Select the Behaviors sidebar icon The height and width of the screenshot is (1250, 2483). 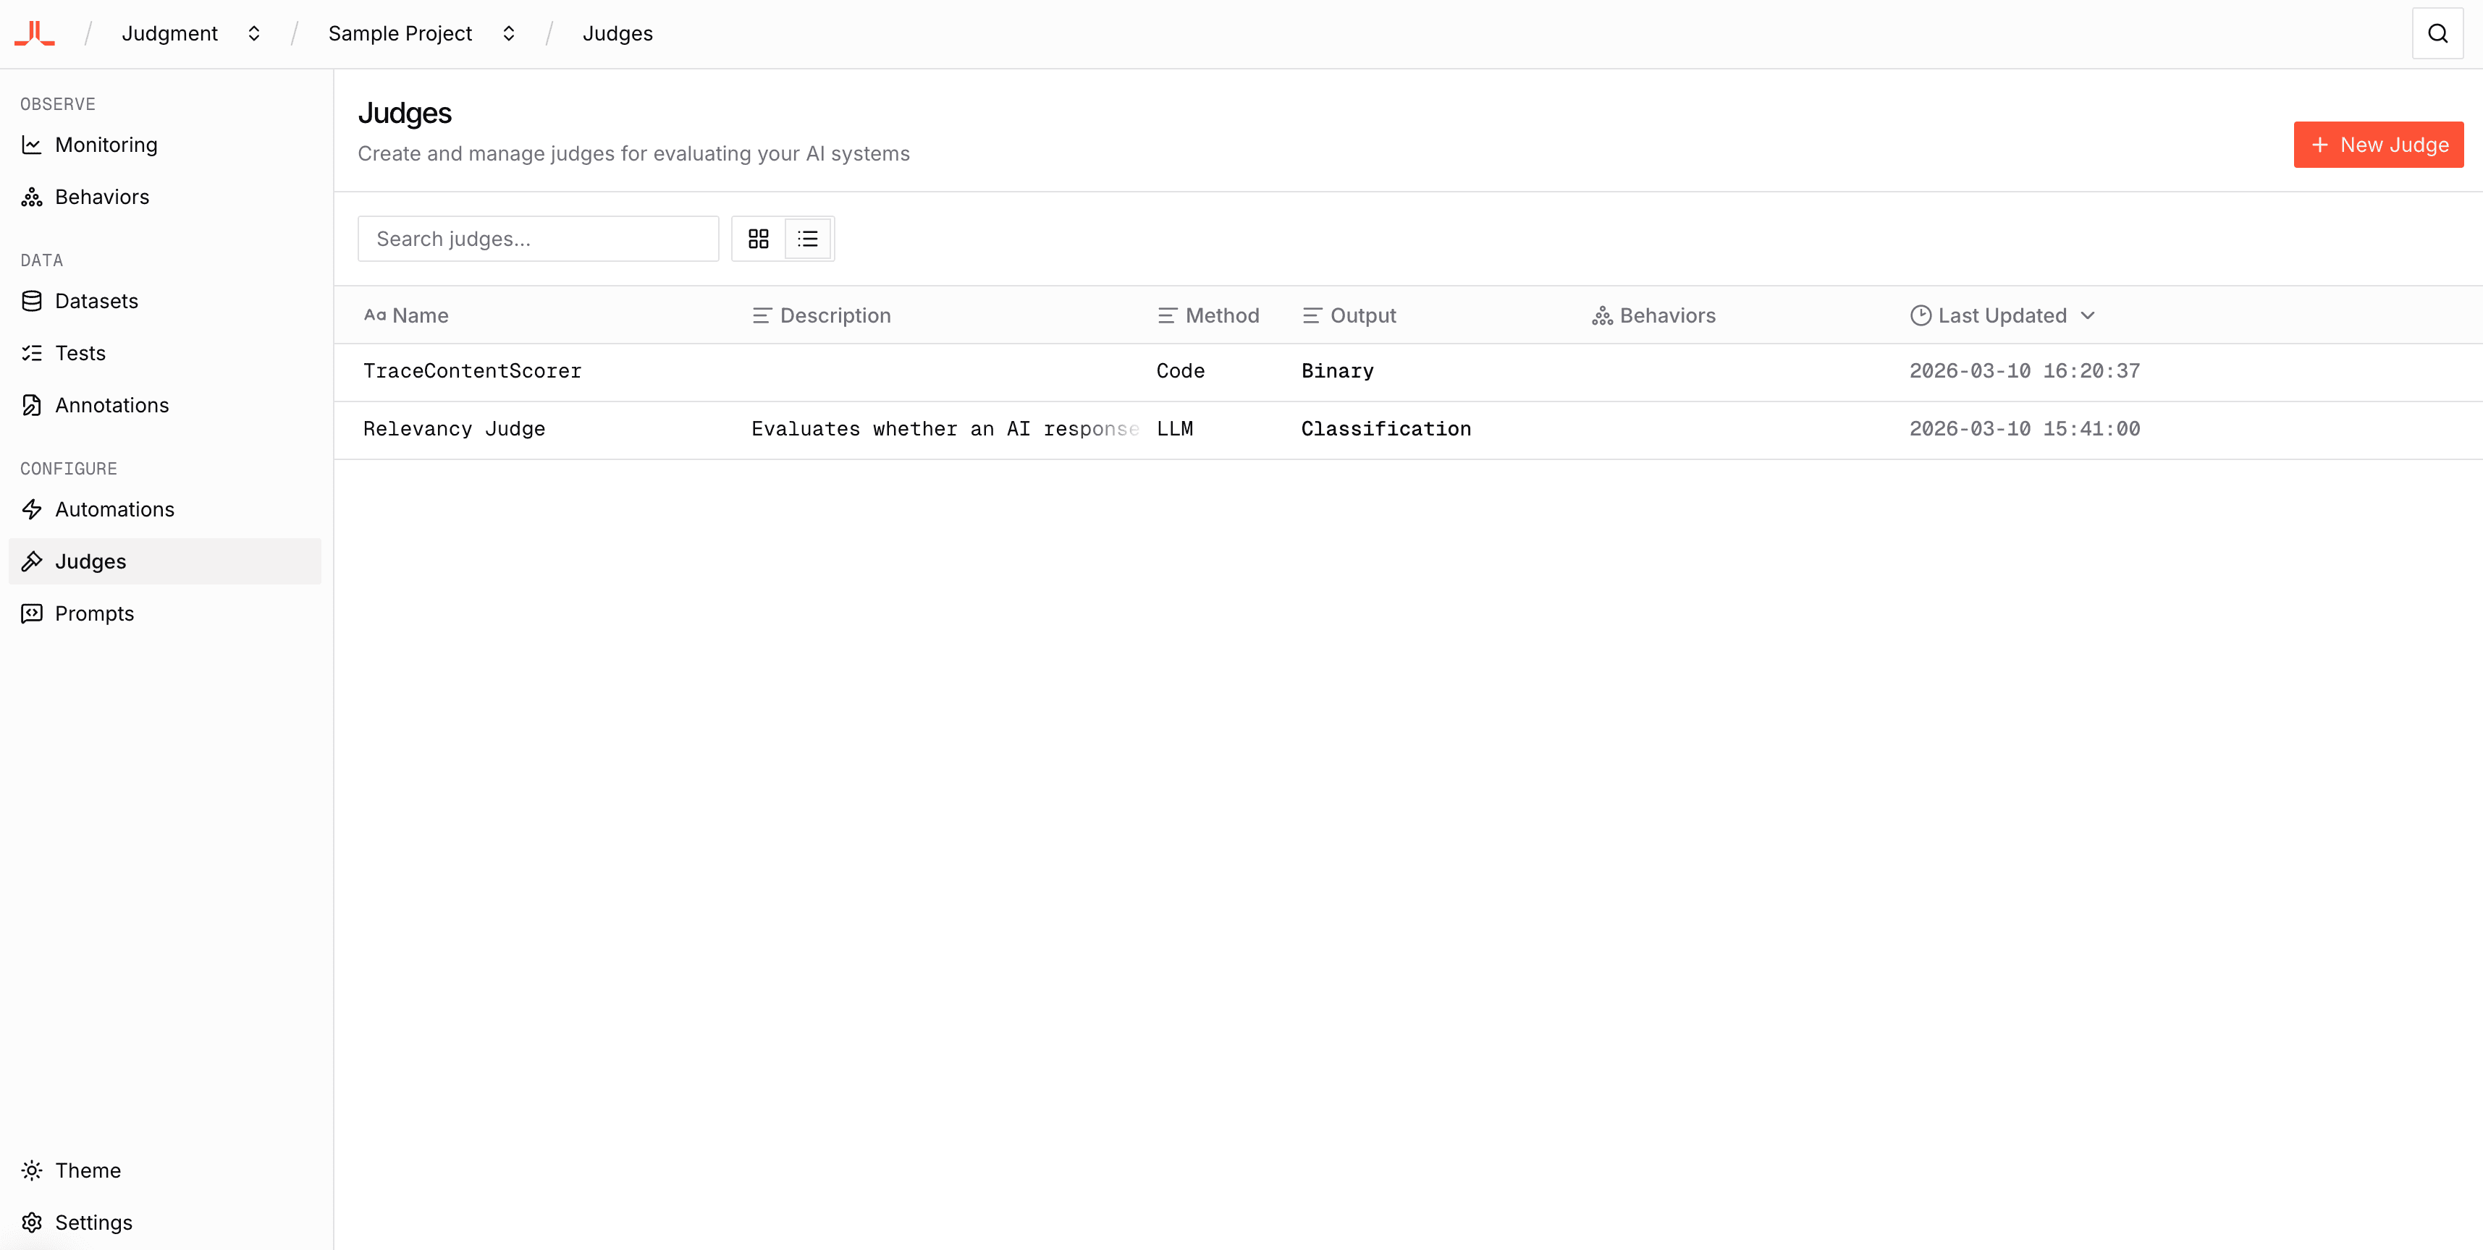coord(32,197)
